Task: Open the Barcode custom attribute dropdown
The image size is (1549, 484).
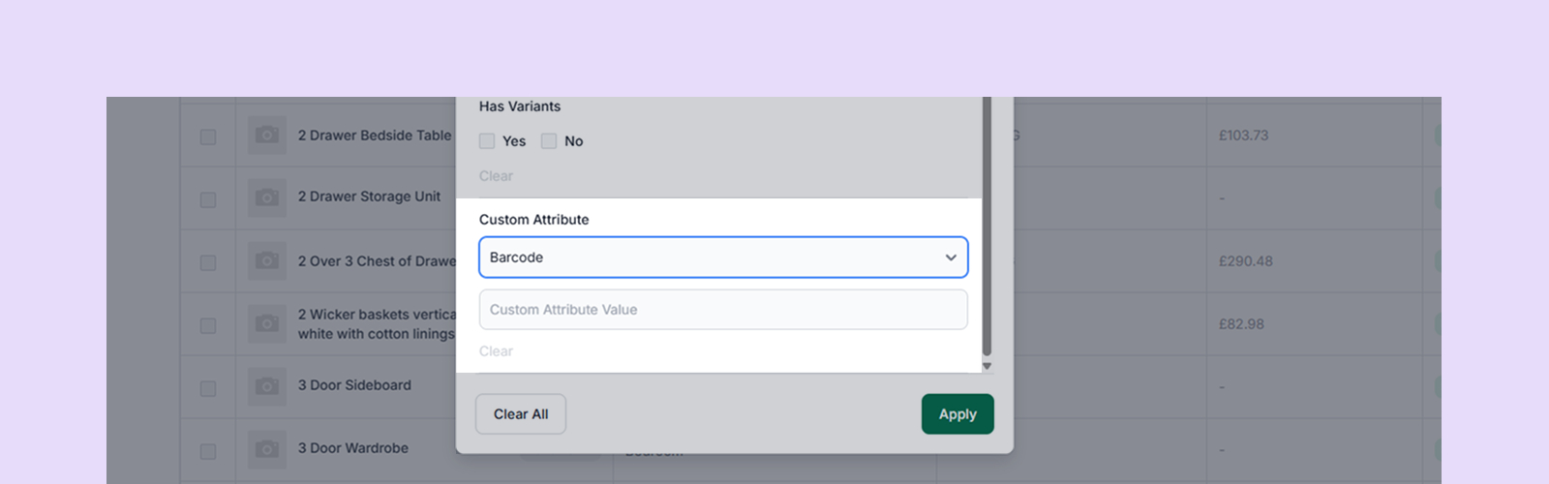Action: (x=723, y=257)
